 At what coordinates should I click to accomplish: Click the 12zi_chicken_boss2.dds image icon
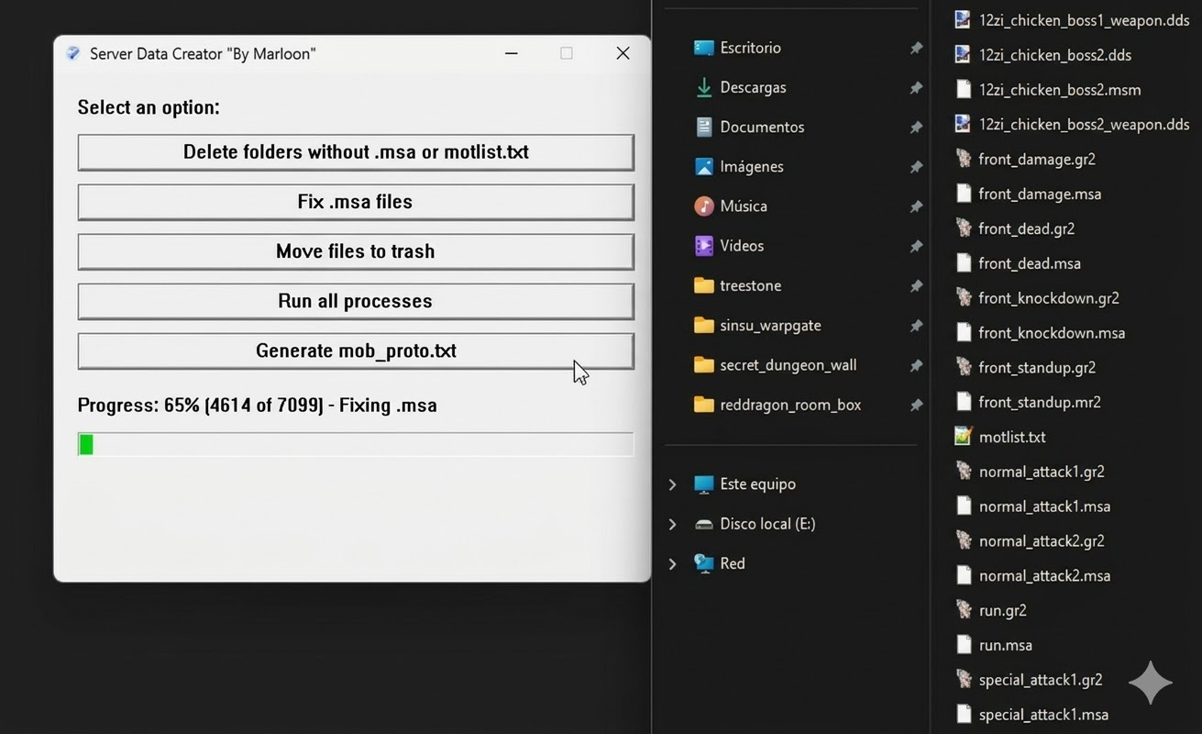[963, 55]
